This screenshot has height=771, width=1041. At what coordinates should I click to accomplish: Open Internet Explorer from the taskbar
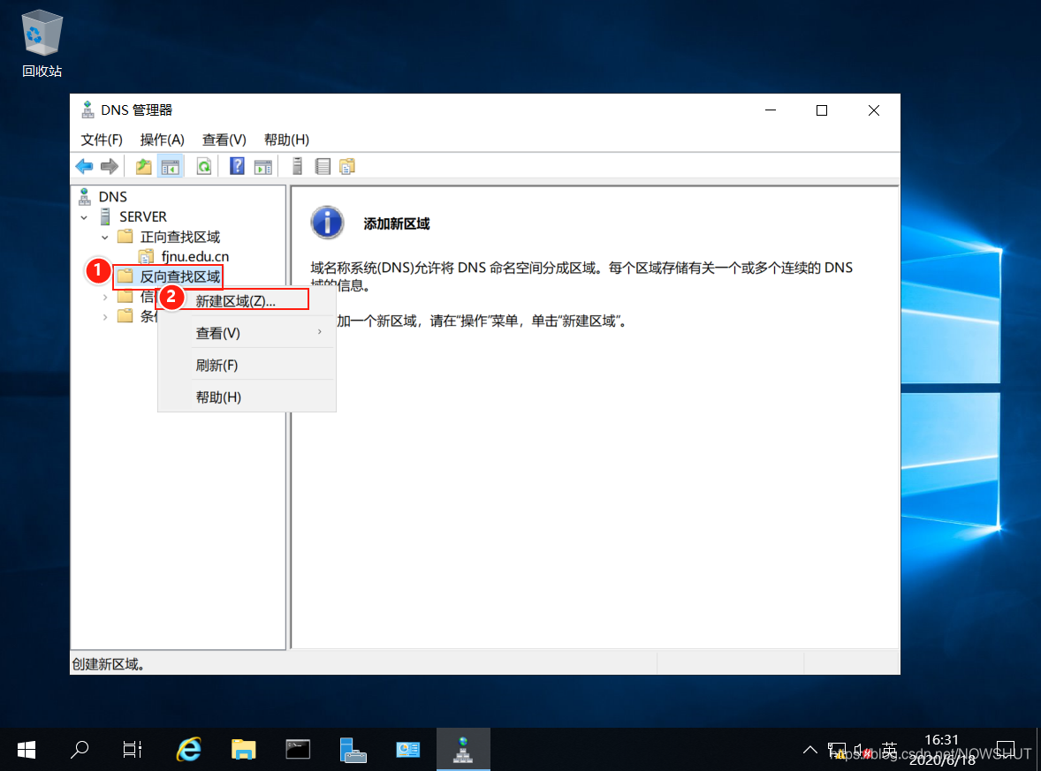(188, 749)
